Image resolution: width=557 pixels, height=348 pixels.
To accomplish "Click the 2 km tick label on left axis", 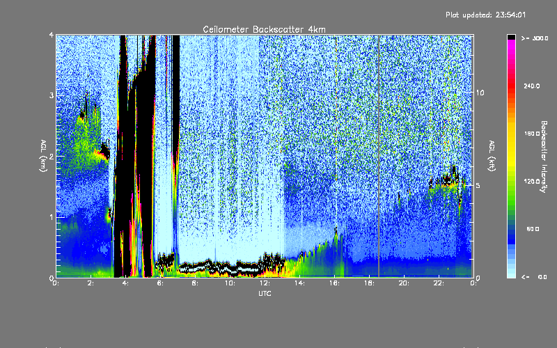I will point(52,156).
